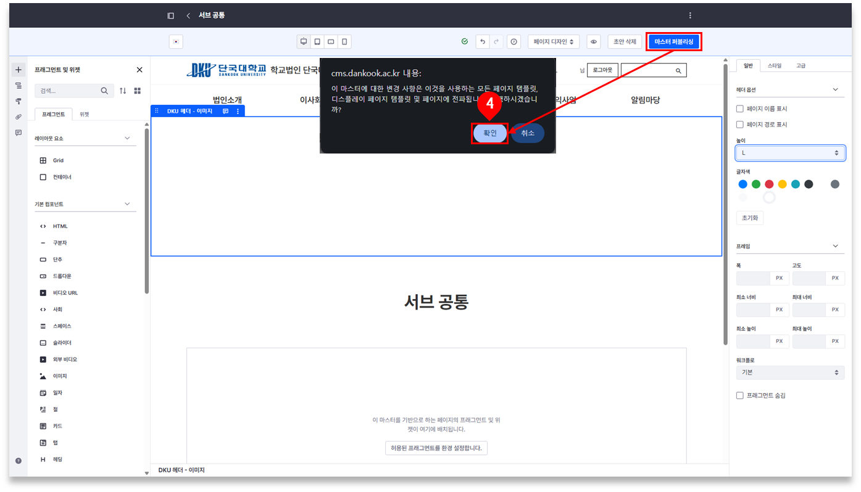Pick the red text color swatch
Image resolution: width=861 pixels, height=492 pixels.
(769, 184)
